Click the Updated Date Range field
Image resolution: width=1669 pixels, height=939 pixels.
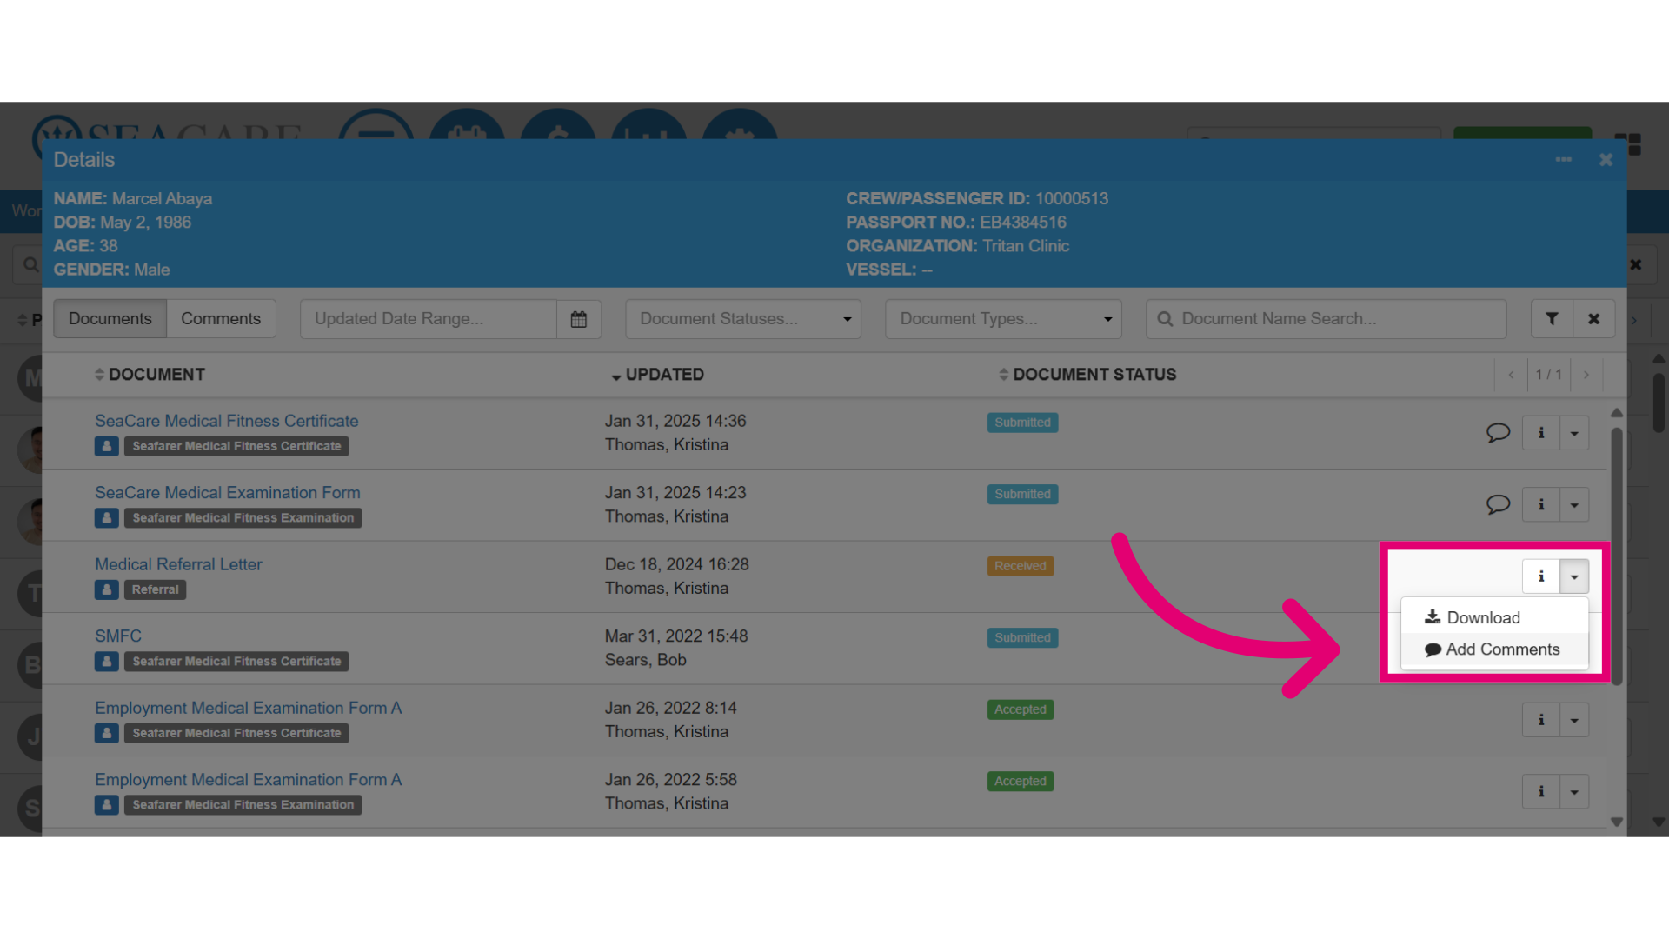429,319
